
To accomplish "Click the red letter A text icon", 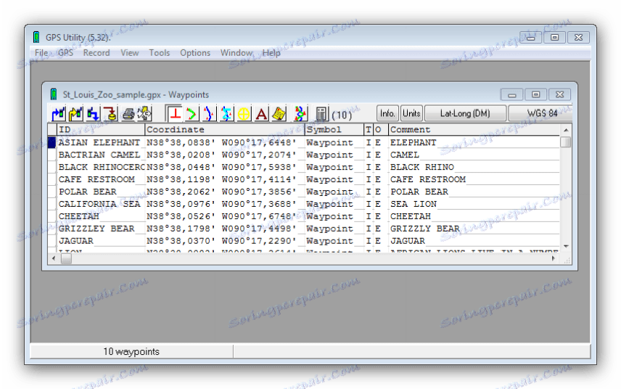I will pos(261,114).
